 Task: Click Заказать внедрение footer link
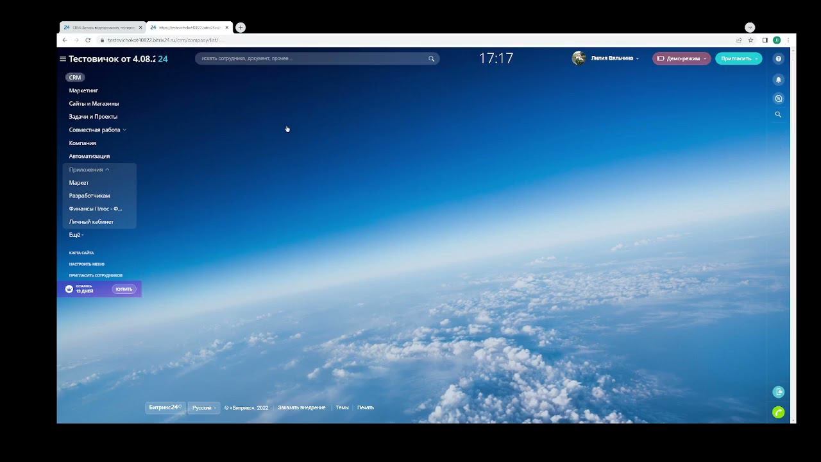pos(301,407)
